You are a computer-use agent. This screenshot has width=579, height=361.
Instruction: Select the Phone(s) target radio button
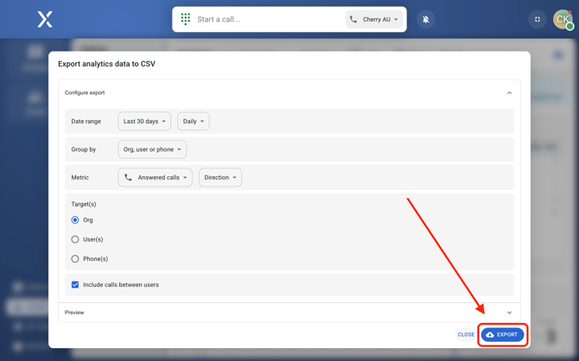(x=75, y=259)
